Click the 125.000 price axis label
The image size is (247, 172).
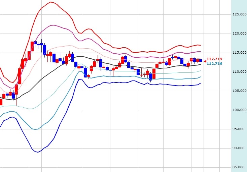pos(240,14)
